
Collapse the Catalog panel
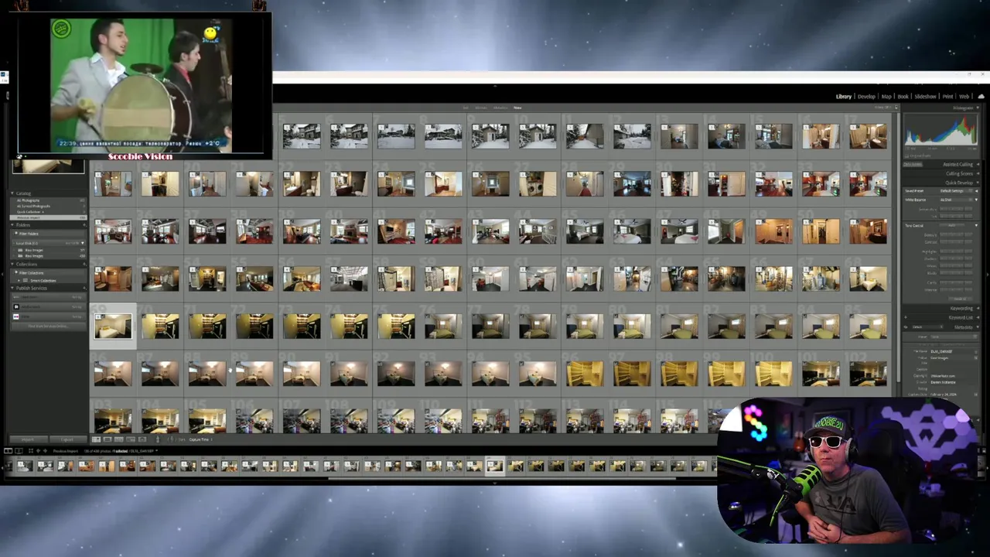coord(12,193)
